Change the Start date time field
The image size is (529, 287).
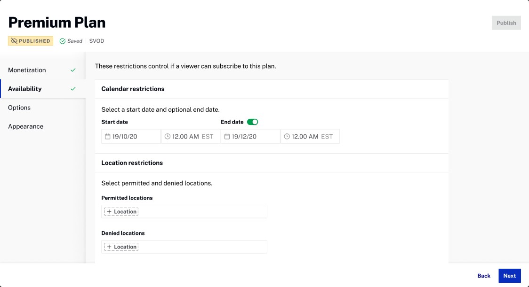point(191,136)
